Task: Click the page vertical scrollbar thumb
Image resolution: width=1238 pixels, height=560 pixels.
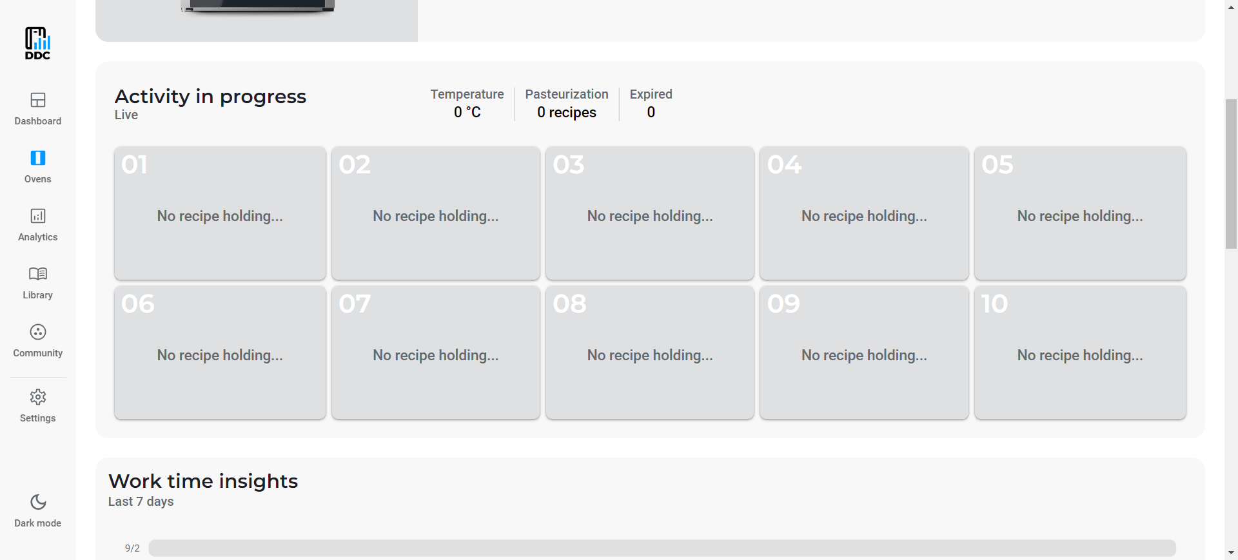Action: pyautogui.click(x=1231, y=174)
